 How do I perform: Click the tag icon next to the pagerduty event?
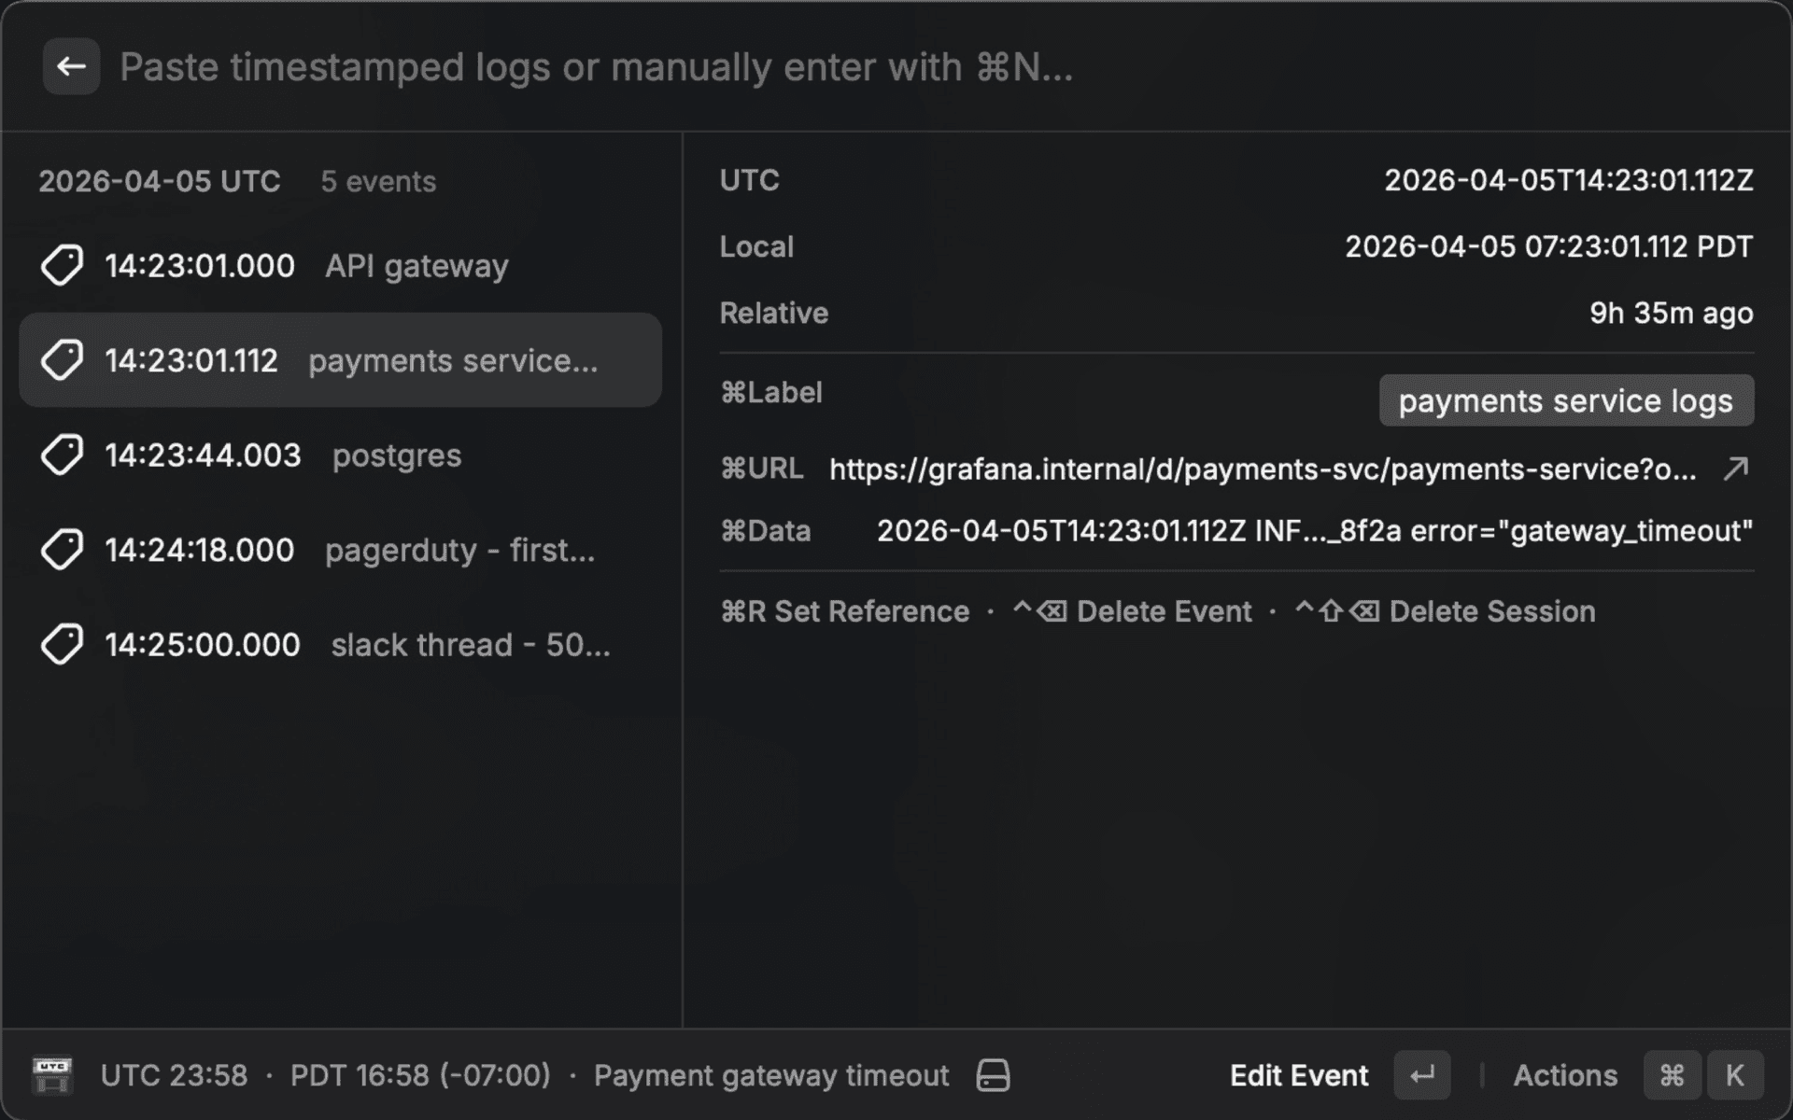pyautogui.click(x=62, y=549)
